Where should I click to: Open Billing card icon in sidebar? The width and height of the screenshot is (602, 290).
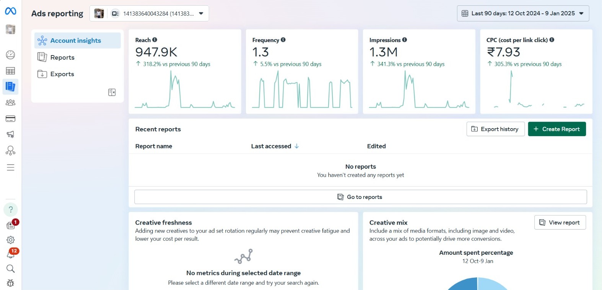point(10,119)
